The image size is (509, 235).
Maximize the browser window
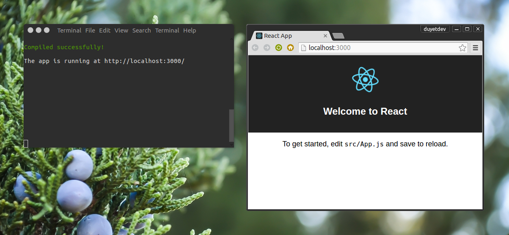[467, 29]
